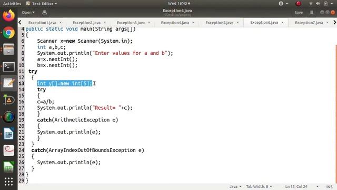Viewport: 337px width, 190px height.
Task: Toggle the INS insert mode indicator
Action: [x=329, y=187]
